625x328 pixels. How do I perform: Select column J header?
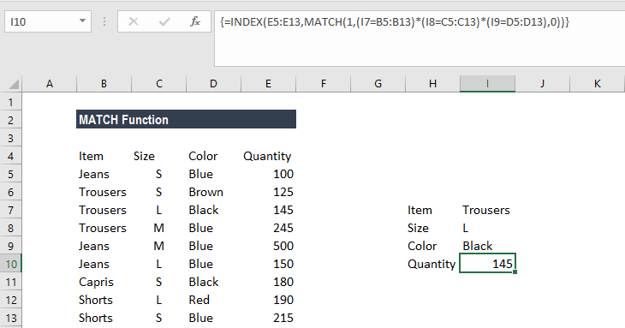543,84
